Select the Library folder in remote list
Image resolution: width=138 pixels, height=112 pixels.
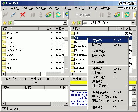click(x=10, y=59)
